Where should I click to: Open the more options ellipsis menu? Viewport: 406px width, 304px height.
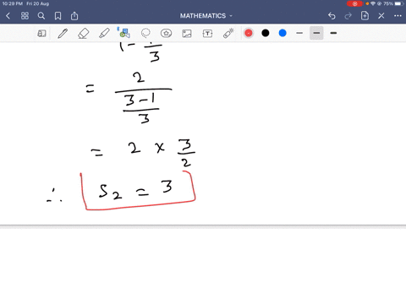point(398,16)
